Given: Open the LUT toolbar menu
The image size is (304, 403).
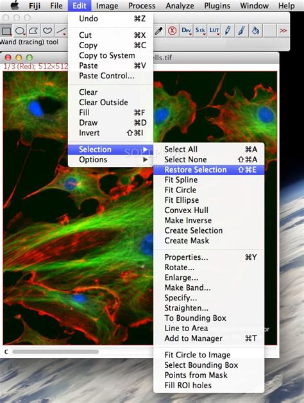Looking at the screenshot, I should (x=214, y=31).
